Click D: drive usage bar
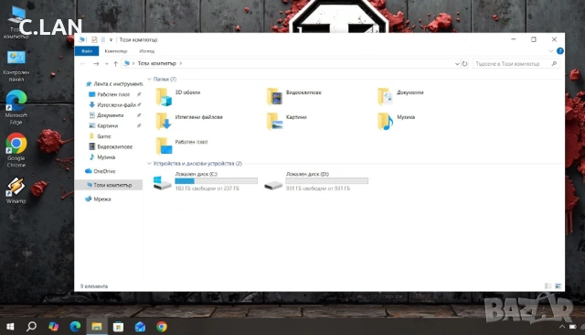This screenshot has height=335, width=585. click(327, 181)
